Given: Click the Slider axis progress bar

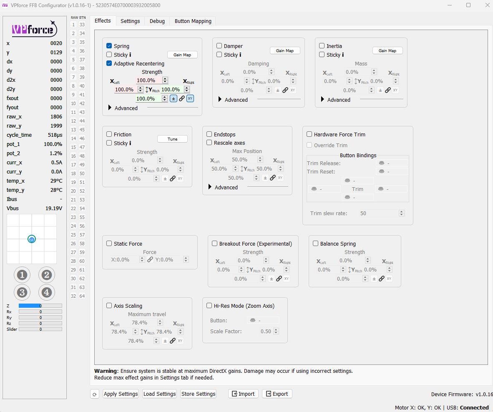Looking at the screenshot, I should tap(40, 329).
